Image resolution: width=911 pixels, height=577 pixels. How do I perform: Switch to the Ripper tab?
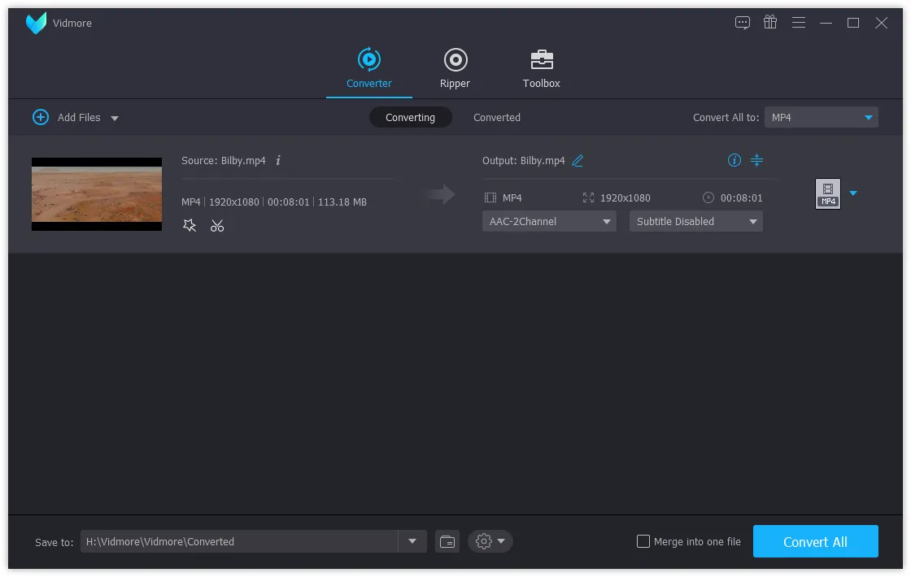point(455,68)
